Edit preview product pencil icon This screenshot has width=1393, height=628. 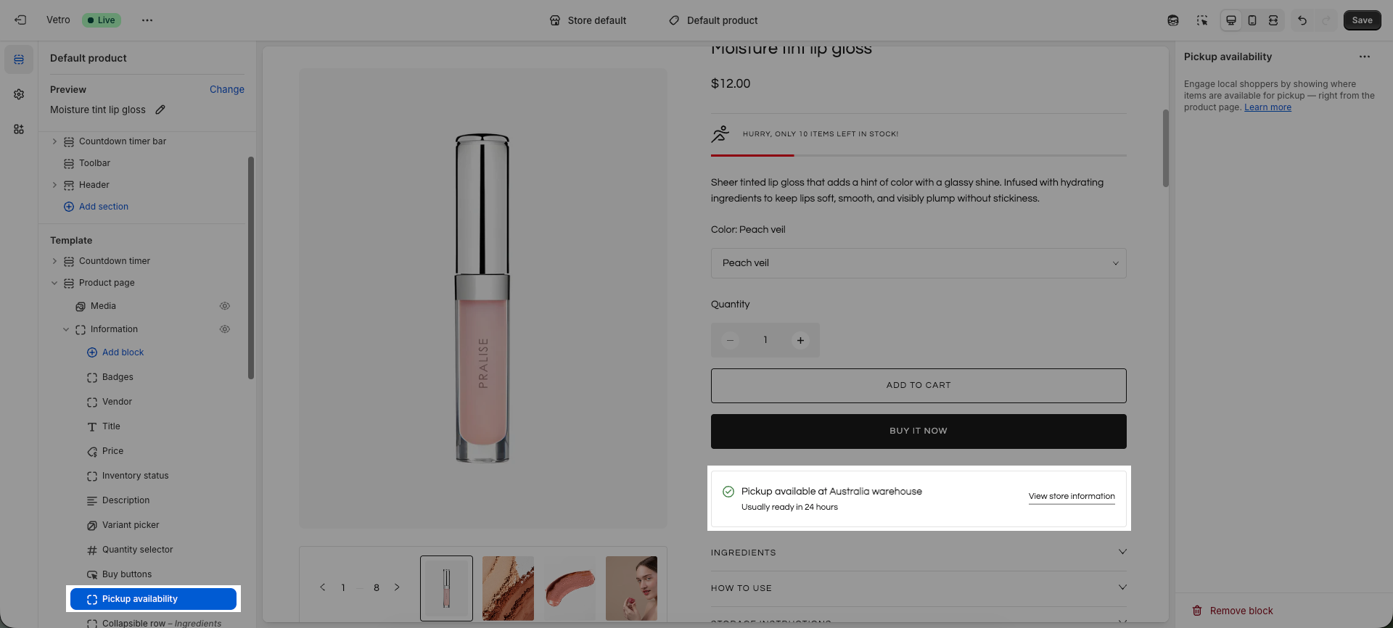click(160, 110)
